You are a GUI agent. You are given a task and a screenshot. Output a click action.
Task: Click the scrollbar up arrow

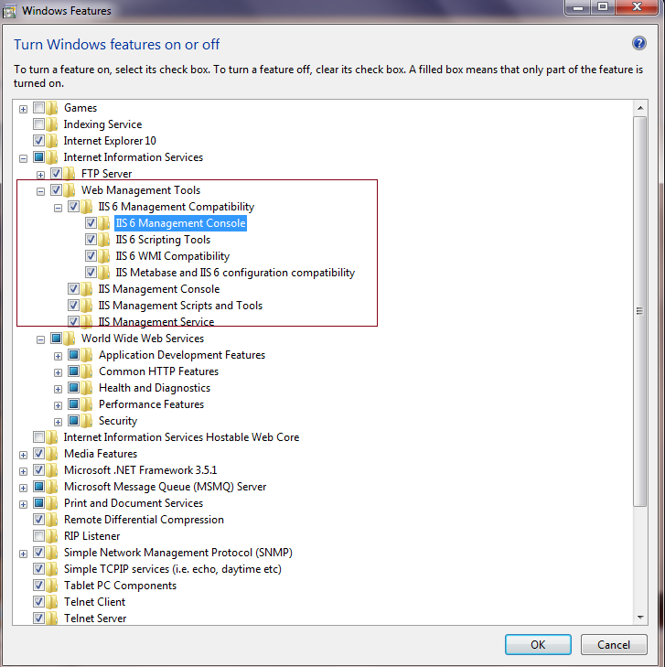(x=640, y=108)
